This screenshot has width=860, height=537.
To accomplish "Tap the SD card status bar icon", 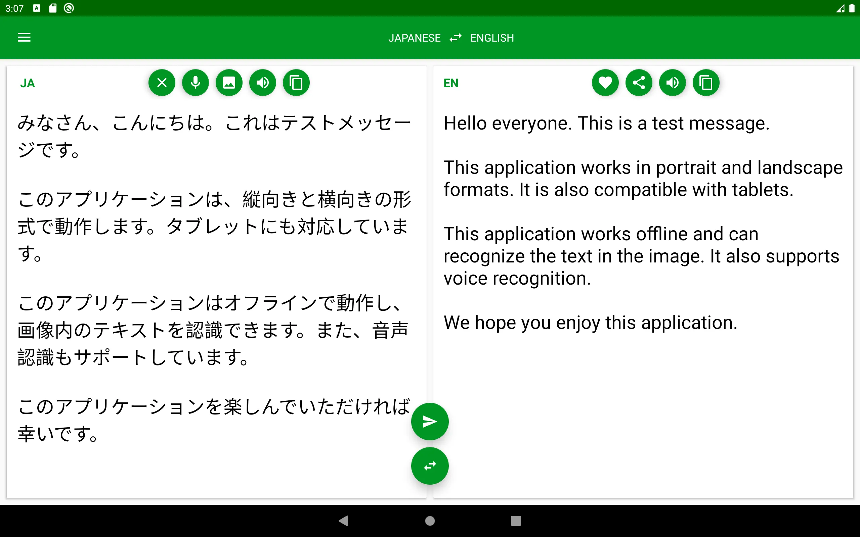I will tap(53, 8).
